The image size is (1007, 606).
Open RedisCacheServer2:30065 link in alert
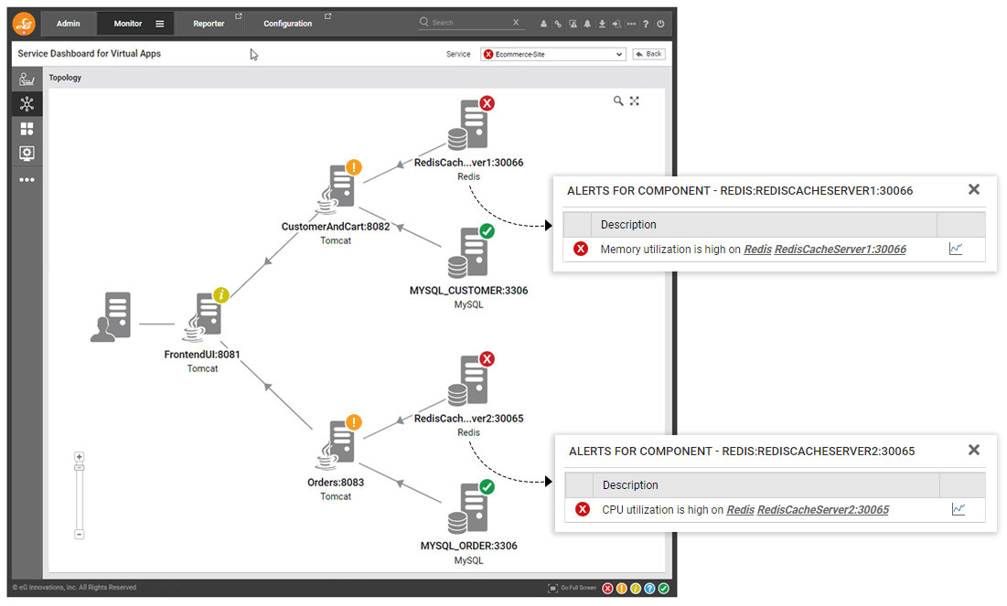coord(823,510)
